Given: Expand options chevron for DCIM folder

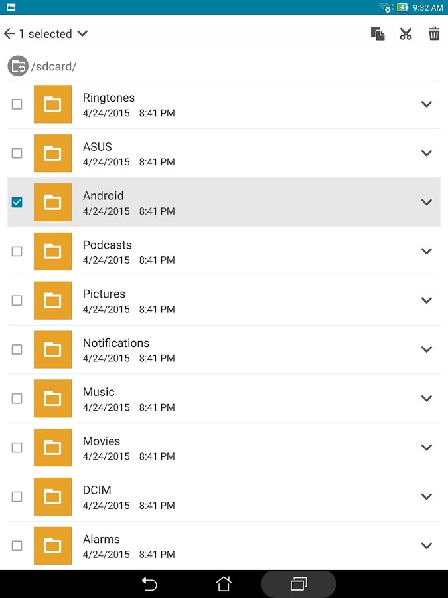Looking at the screenshot, I should pos(427,496).
